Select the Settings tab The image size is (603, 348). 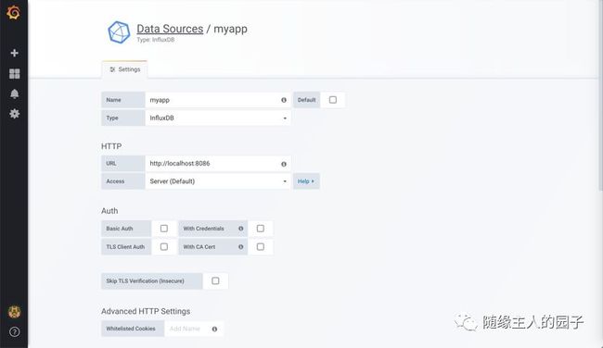(124, 69)
